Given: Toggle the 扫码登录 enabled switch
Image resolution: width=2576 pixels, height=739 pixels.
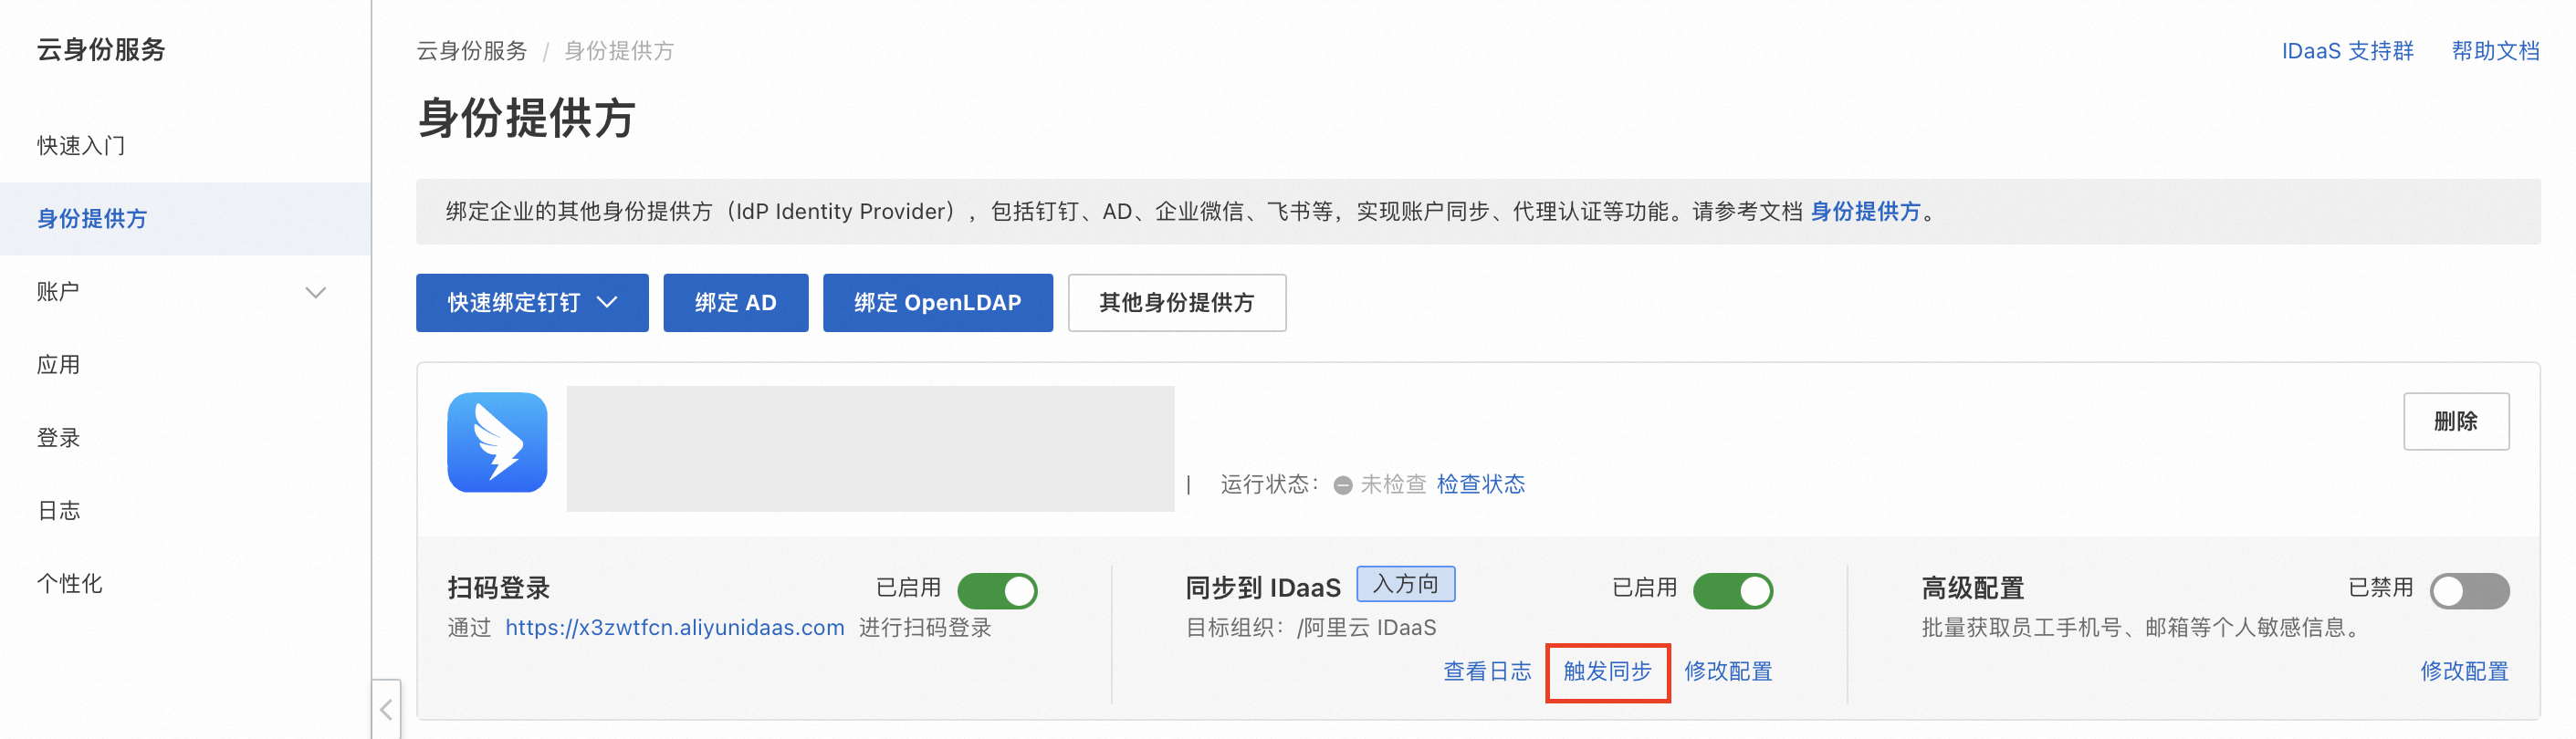Looking at the screenshot, I should (997, 590).
